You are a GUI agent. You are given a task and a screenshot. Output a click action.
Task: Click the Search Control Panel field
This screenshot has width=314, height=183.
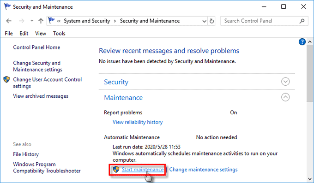(x=264, y=21)
